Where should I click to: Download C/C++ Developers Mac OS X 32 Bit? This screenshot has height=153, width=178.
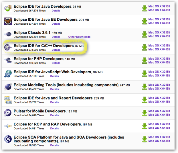coord(159,46)
